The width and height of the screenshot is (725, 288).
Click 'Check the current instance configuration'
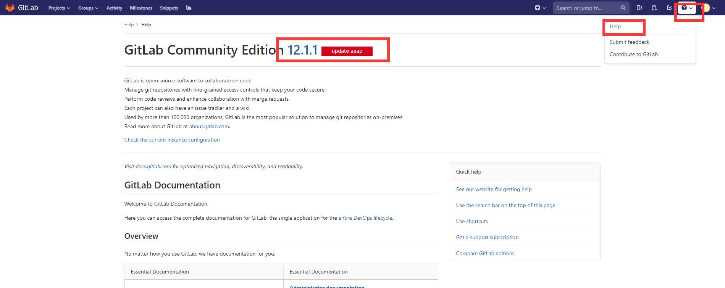coord(172,140)
